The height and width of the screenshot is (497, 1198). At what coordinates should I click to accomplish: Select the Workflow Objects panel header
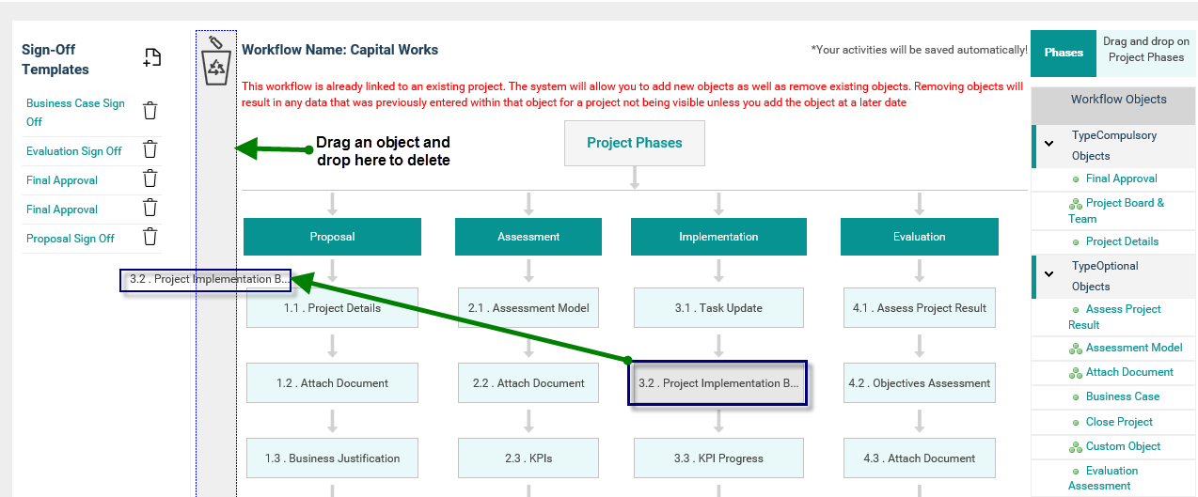tap(1118, 100)
